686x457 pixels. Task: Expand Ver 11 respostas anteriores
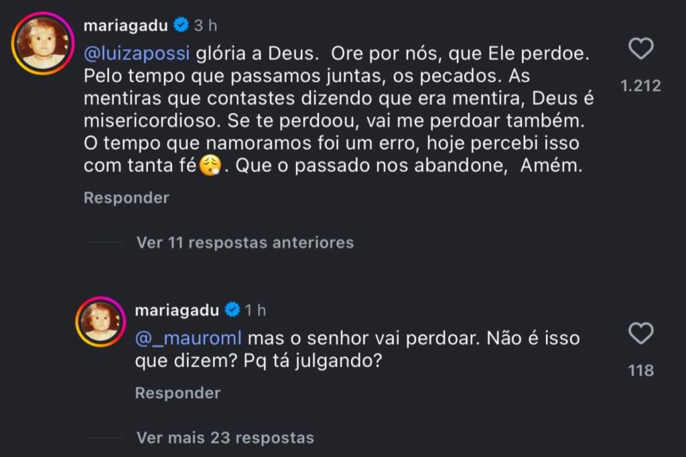click(245, 242)
